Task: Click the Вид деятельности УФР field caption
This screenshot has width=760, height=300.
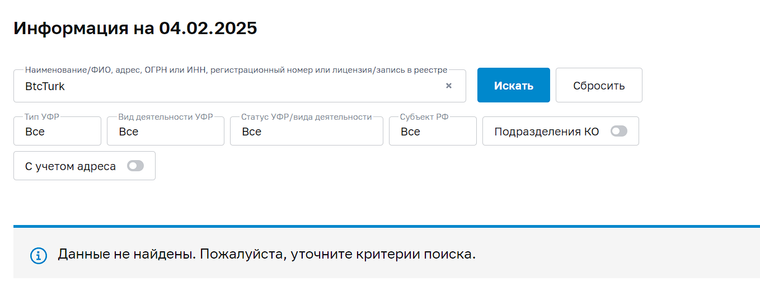Action: point(166,117)
